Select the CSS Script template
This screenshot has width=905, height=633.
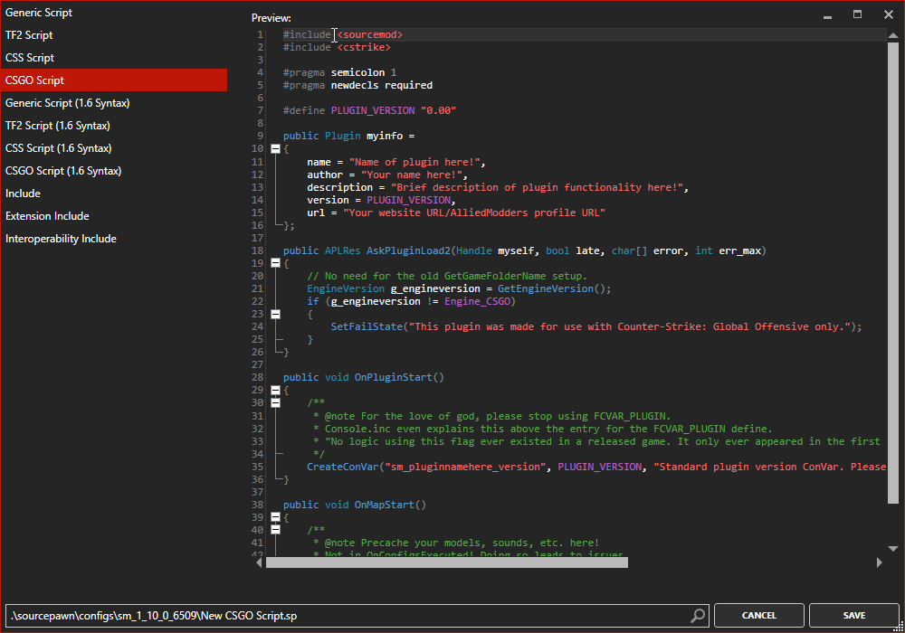coord(114,58)
